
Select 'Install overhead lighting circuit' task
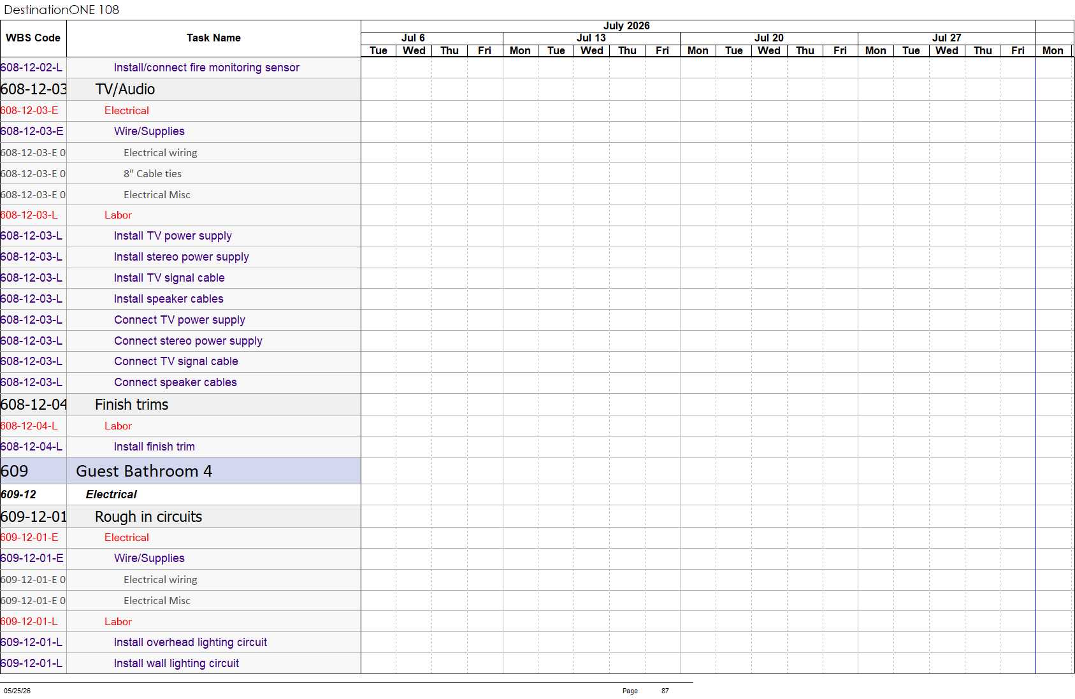tap(190, 642)
